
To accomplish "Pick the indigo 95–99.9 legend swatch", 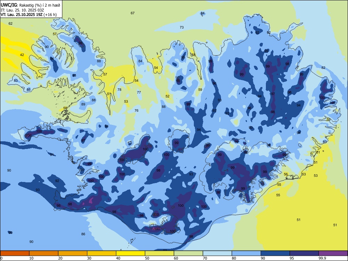I will pyautogui.click(x=304, y=253).
